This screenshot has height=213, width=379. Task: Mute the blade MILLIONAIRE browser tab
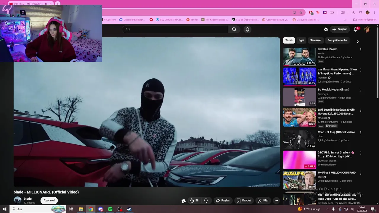tap(46, 4)
